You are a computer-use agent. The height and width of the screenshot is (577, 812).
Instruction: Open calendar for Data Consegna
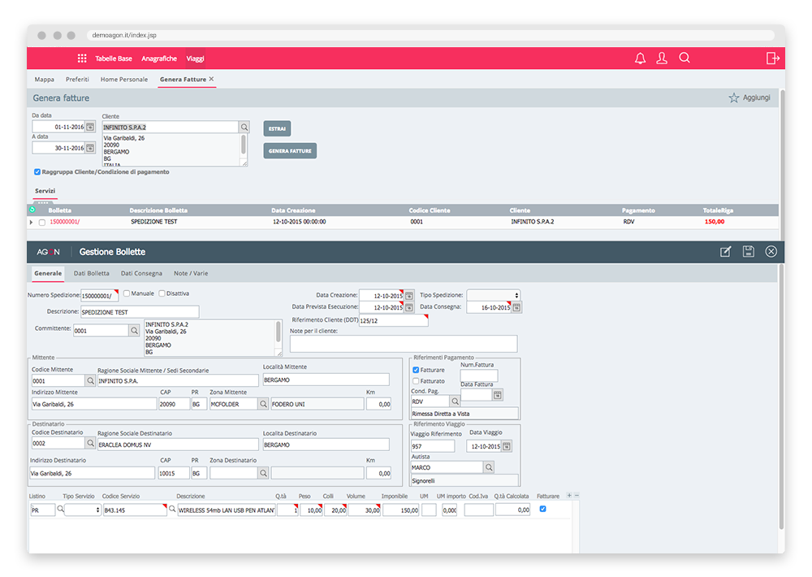[x=516, y=307]
